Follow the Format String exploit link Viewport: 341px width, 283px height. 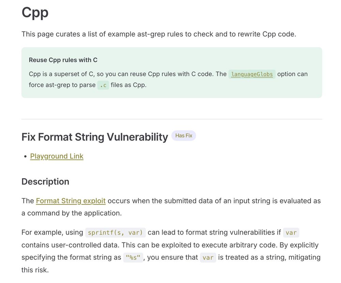(x=71, y=201)
